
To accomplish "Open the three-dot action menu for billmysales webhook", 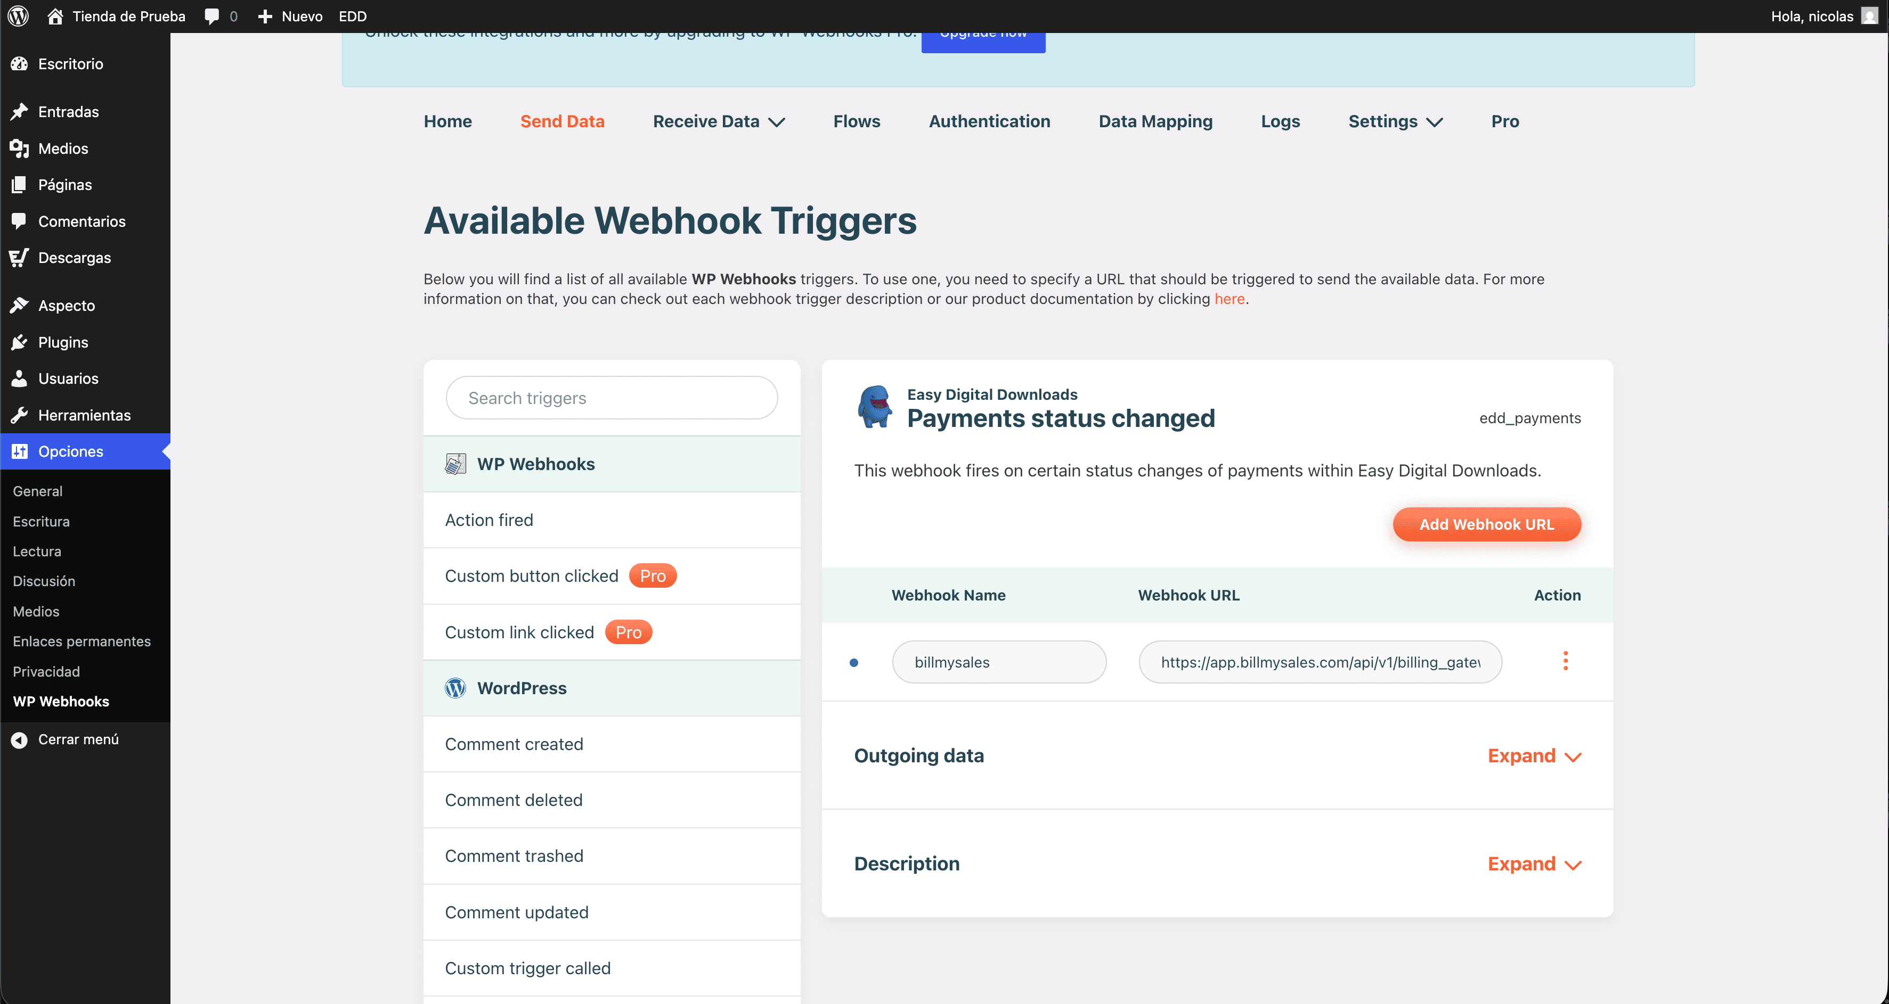I will pyautogui.click(x=1566, y=661).
